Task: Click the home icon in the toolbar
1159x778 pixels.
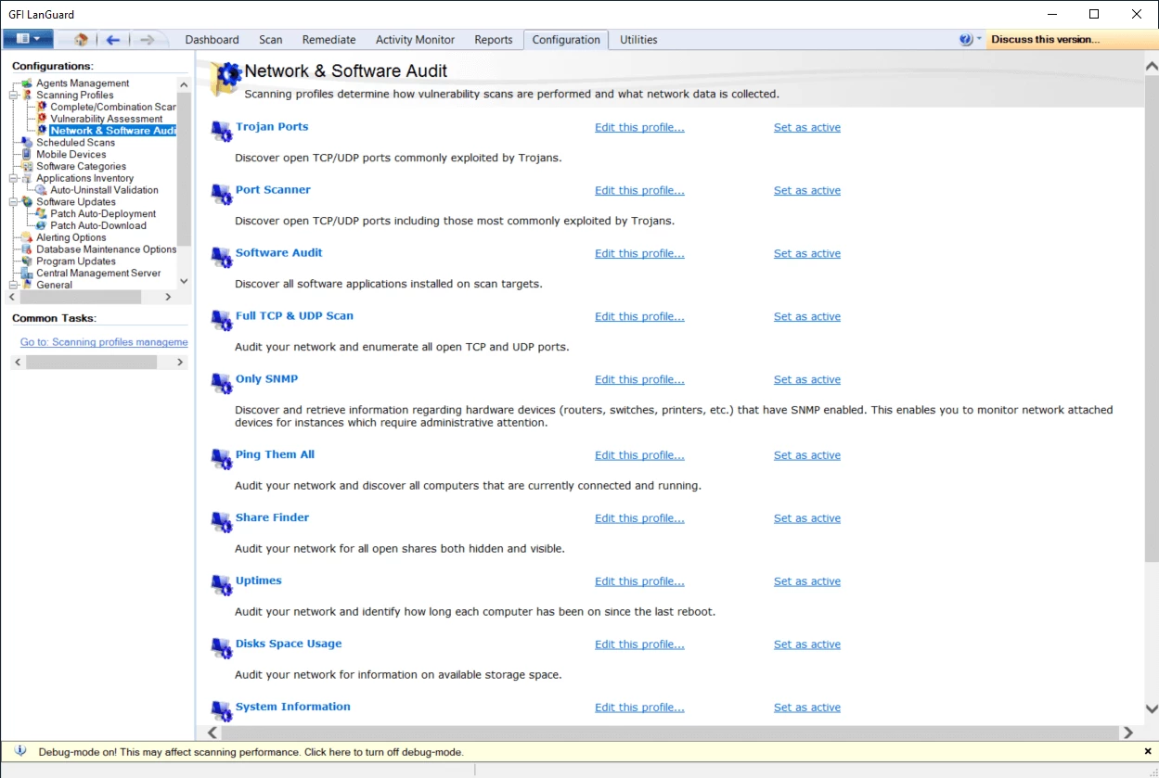Action: click(79, 39)
